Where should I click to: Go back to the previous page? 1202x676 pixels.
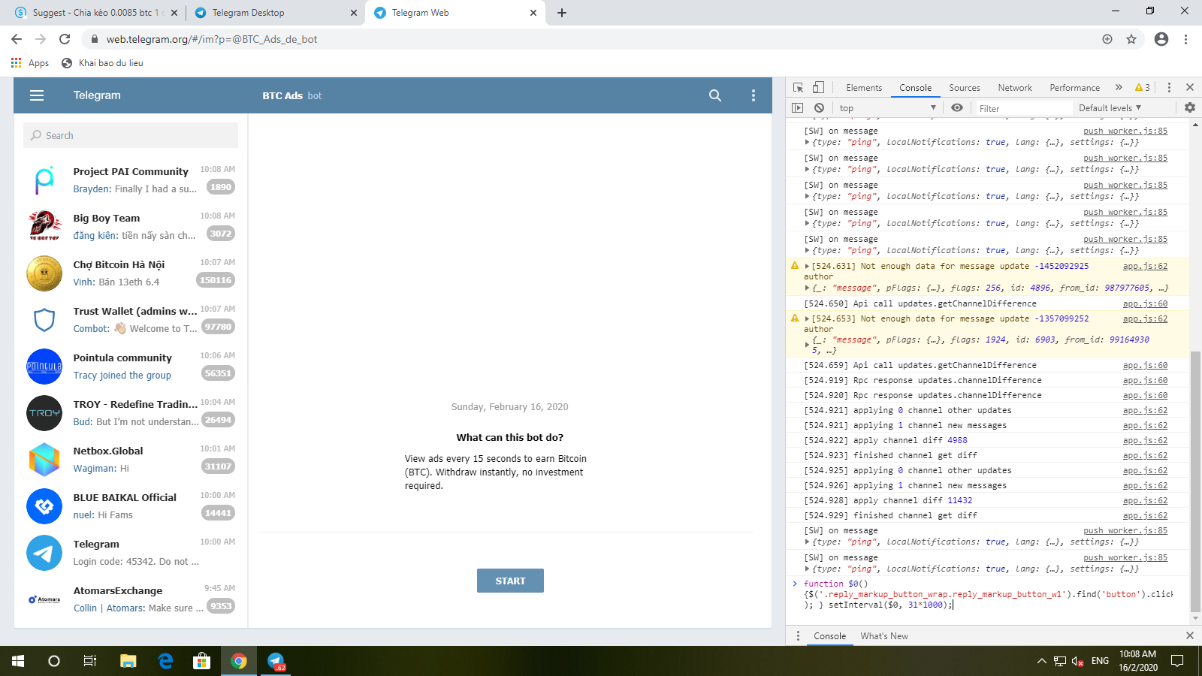pos(17,39)
